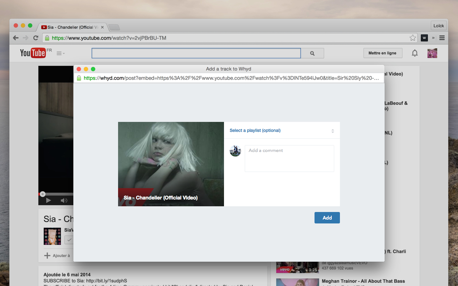Open YouTube notifications bell

tap(415, 53)
